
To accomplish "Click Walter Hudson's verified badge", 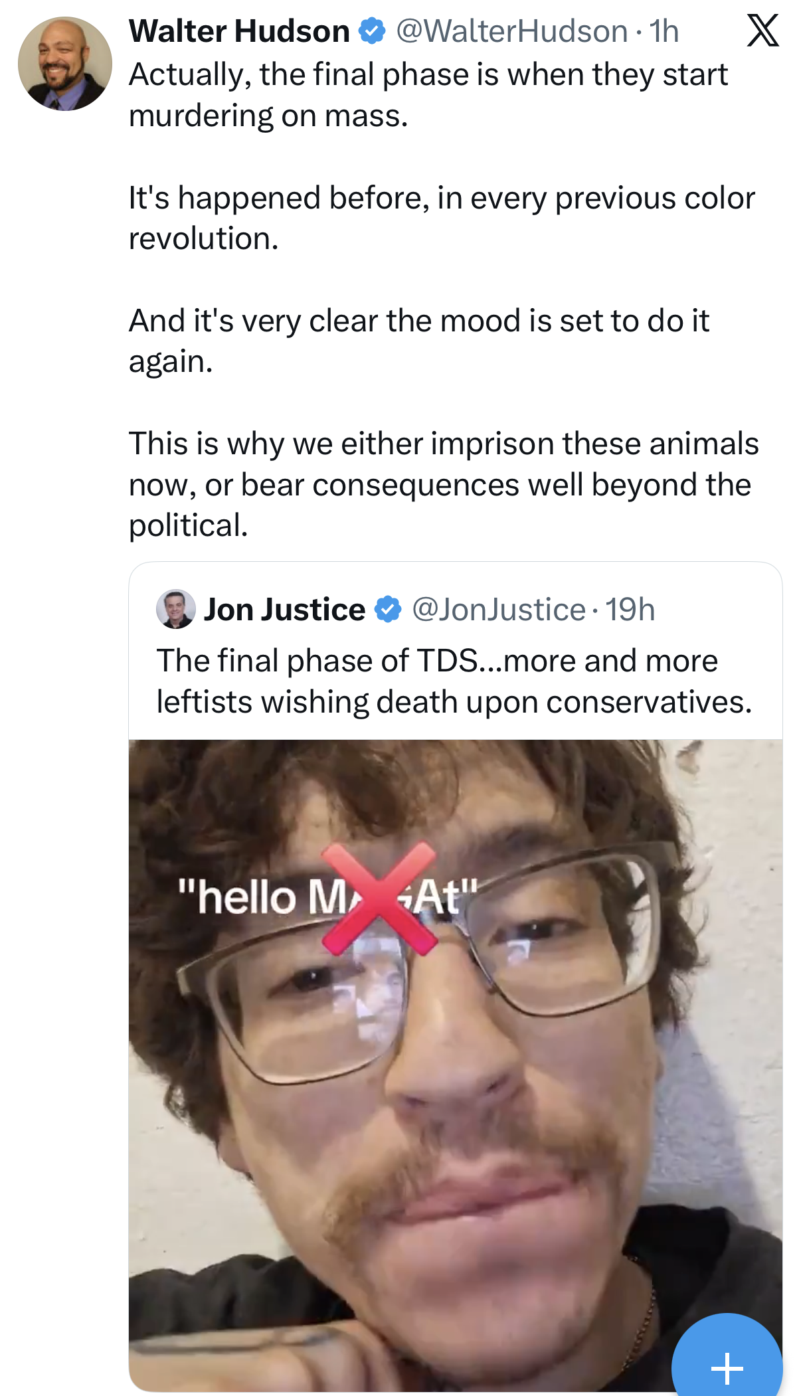I will 372,31.
